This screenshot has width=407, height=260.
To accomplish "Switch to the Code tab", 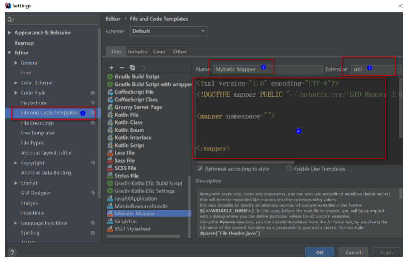I will tap(159, 52).
